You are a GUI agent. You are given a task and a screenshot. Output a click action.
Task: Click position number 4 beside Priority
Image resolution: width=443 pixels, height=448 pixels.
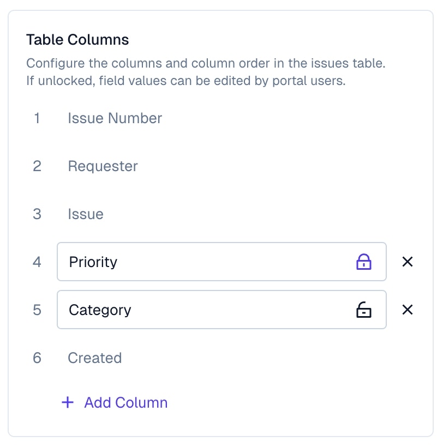tap(37, 262)
